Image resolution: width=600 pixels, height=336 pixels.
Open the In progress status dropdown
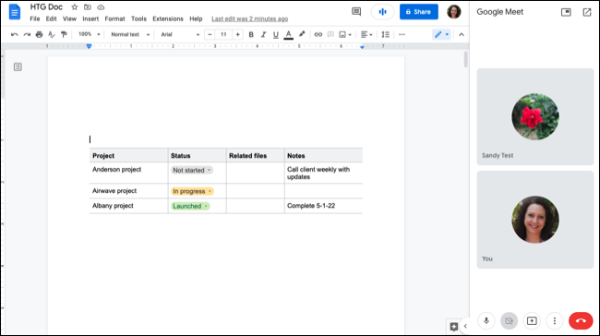tap(193, 191)
